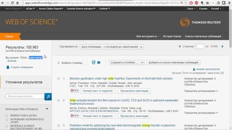Viewport: 232px width, 130px height.
Task: Open the Predictive model article title
Action: pyautogui.click(x=123, y=127)
